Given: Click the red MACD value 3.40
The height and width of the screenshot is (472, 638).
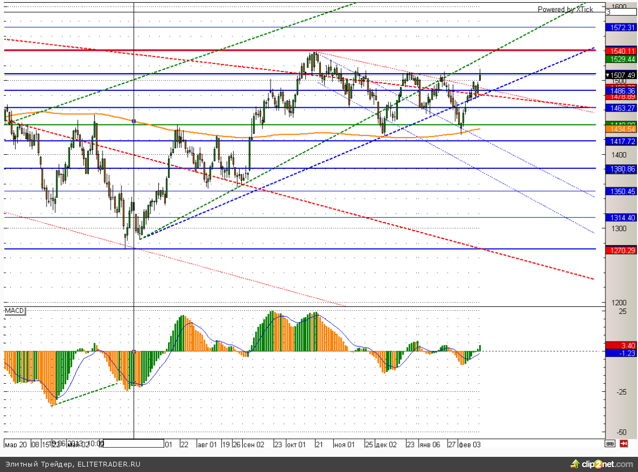Looking at the screenshot, I should (621, 346).
